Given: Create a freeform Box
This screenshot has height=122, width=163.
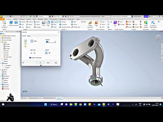Looking at the screenshot, I should click(115, 23).
